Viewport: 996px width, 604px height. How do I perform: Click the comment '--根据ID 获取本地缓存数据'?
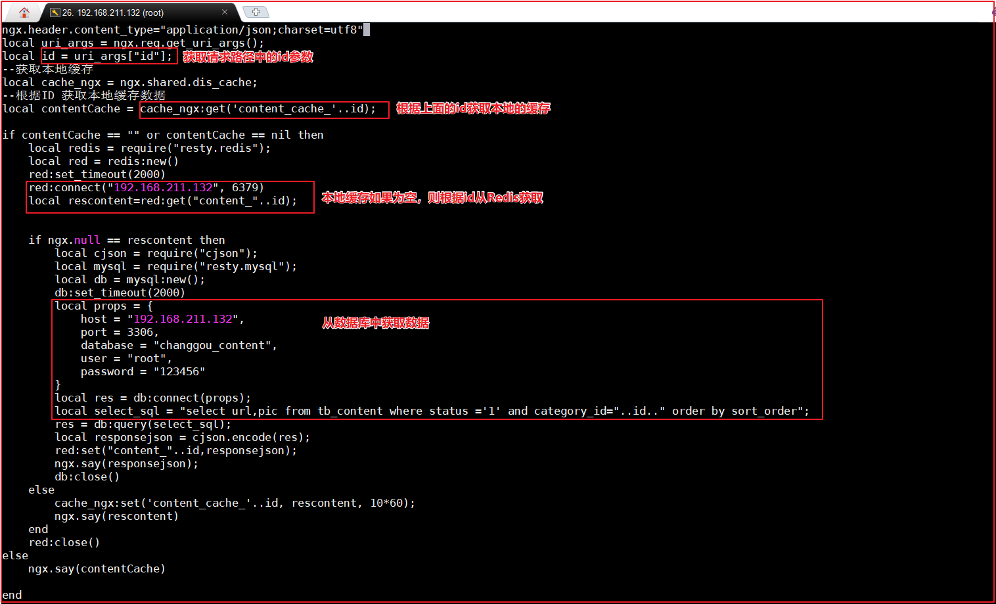(x=84, y=95)
